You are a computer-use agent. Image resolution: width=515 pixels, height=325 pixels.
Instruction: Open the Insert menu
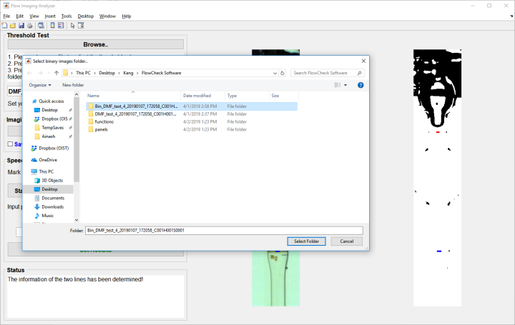coord(49,16)
